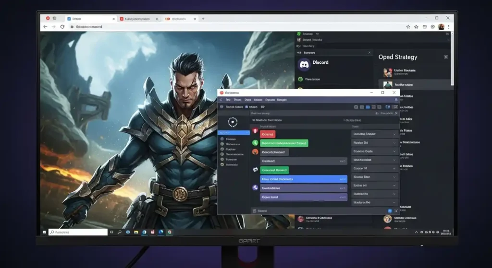Click the browser forward arrow

click(54, 27)
